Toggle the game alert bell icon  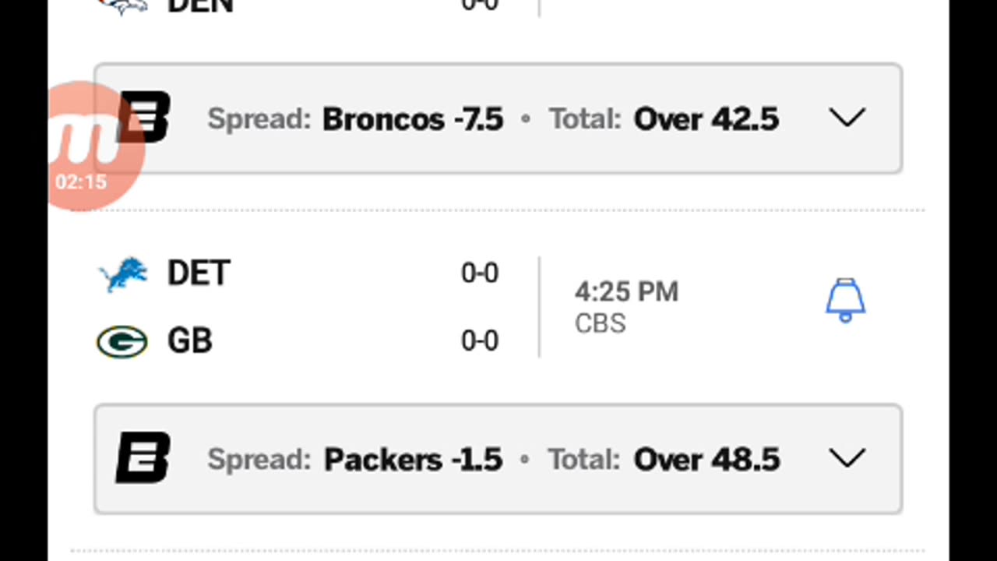[845, 301]
